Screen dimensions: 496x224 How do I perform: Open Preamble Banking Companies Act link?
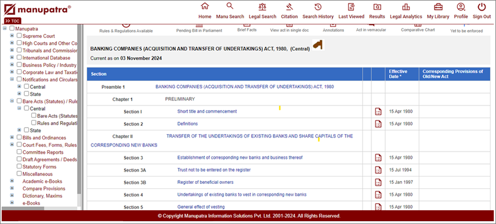[245, 86]
